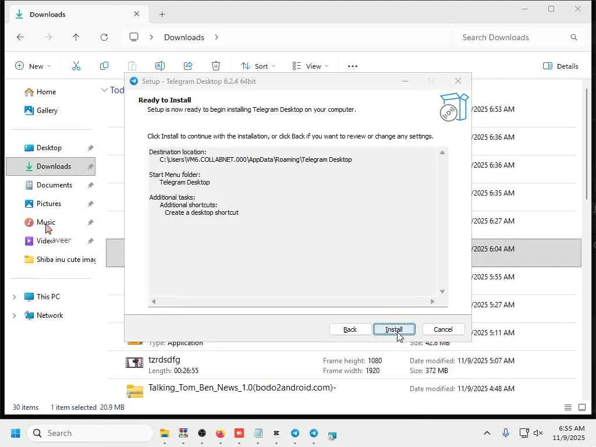Open Notepad from the taskbar
The height and width of the screenshot is (447, 596).
coord(258,433)
